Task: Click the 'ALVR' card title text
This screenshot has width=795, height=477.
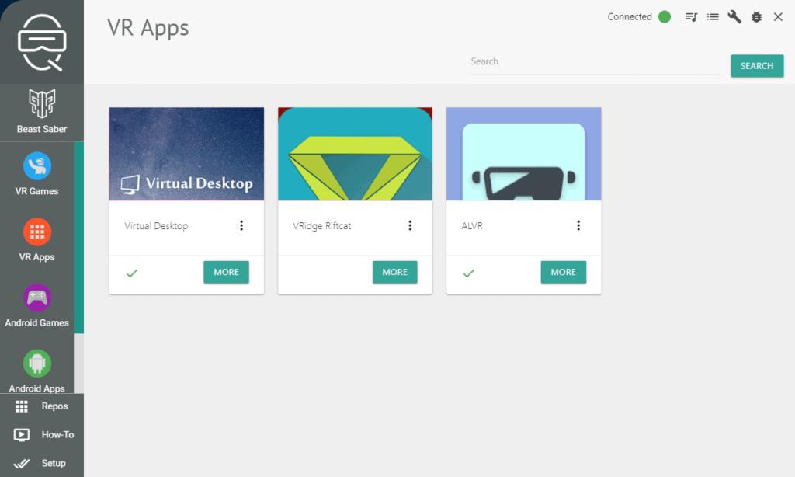Action: (472, 226)
